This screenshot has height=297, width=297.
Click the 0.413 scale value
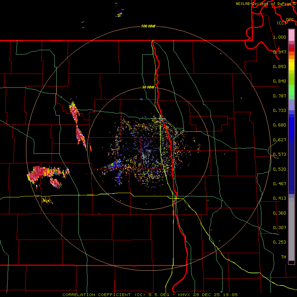click(x=280, y=198)
